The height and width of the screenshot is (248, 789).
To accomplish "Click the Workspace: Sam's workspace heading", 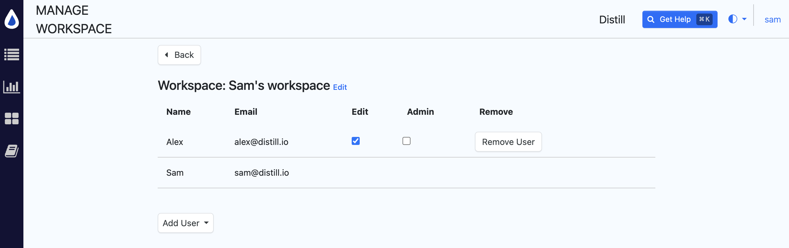I will 244,86.
